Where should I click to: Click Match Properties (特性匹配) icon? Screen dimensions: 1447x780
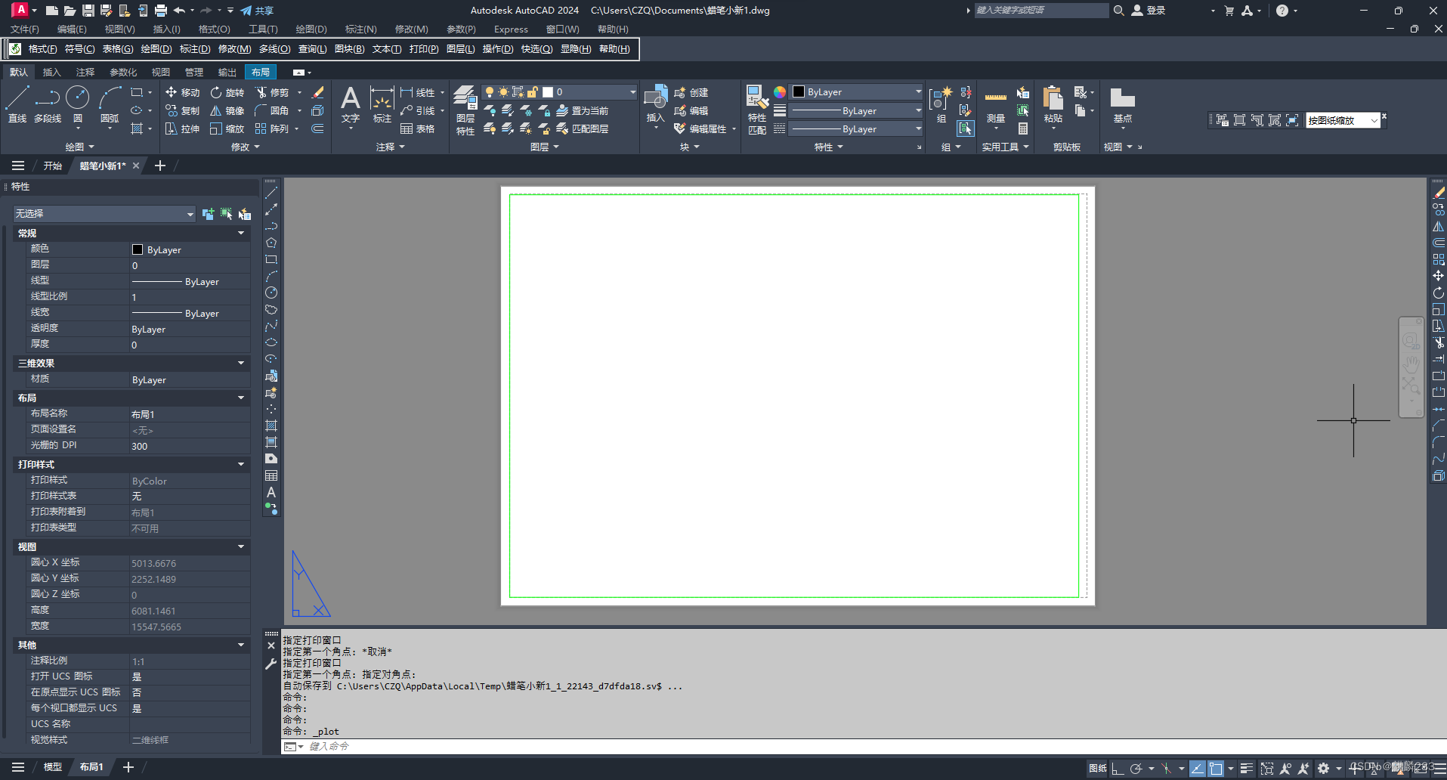tap(757, 110)
